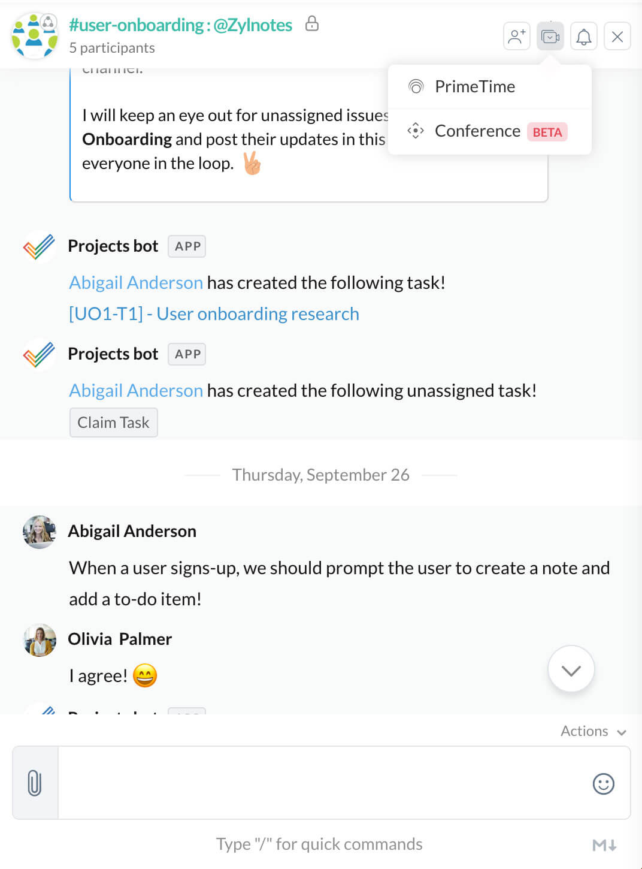Image resolution: width=642 pixels, height=869 pixels.
Task: Click the lock icon beside channel name
Action: coord(311,24)
